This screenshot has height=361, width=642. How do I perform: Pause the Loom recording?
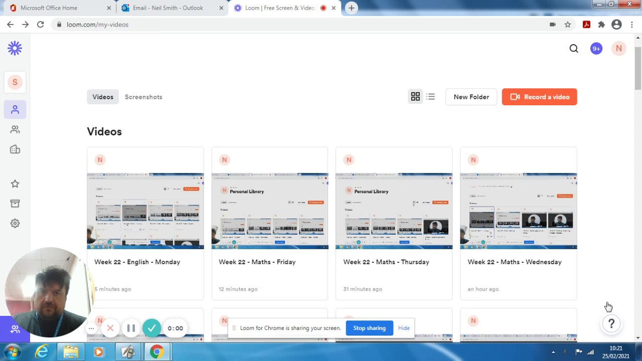[131, 328]
